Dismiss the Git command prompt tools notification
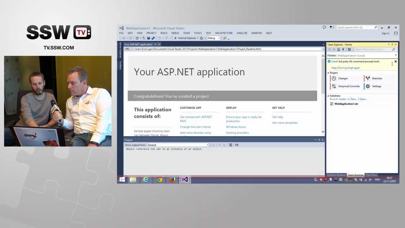Screen dimensions: 405x228 coord(396,61)
